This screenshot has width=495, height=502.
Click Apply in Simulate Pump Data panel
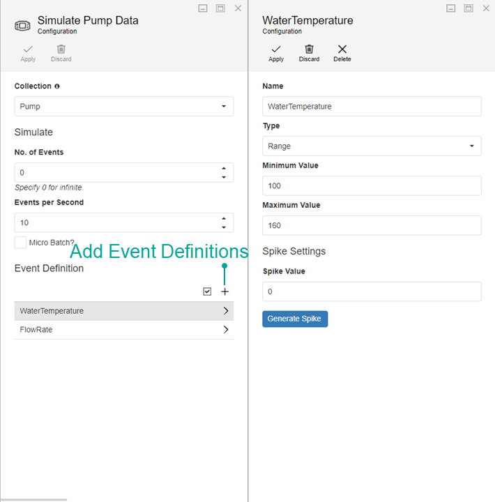[28, 53]
